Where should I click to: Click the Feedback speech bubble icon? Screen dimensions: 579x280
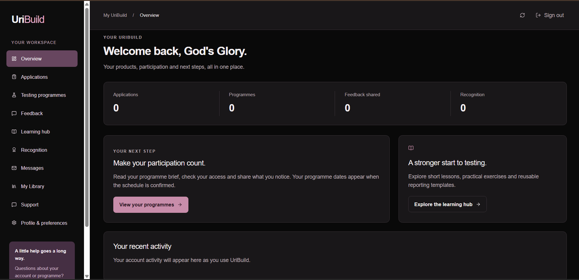point(14,113)
